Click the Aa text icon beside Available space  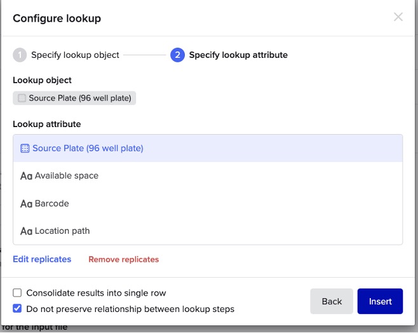(x=26, y=176)
